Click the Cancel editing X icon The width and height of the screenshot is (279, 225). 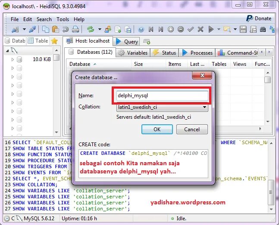click(201, 29)
